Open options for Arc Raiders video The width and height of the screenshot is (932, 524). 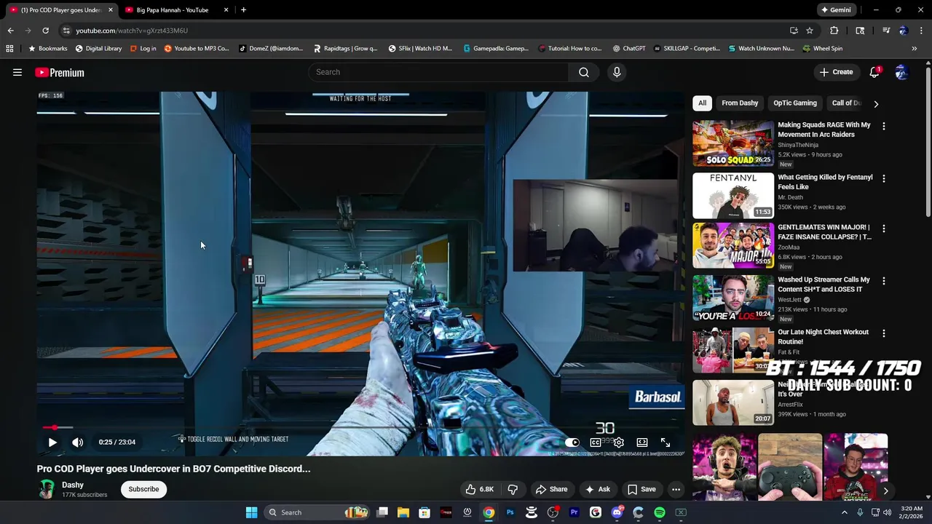[x=884, y=126]
